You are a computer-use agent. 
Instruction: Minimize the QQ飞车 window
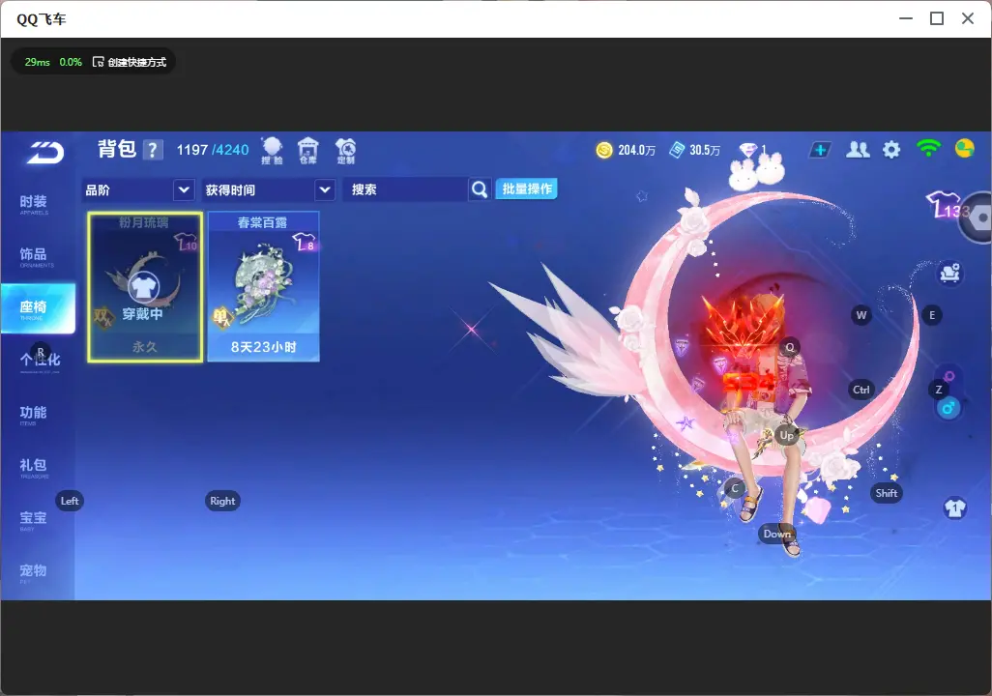906,19
